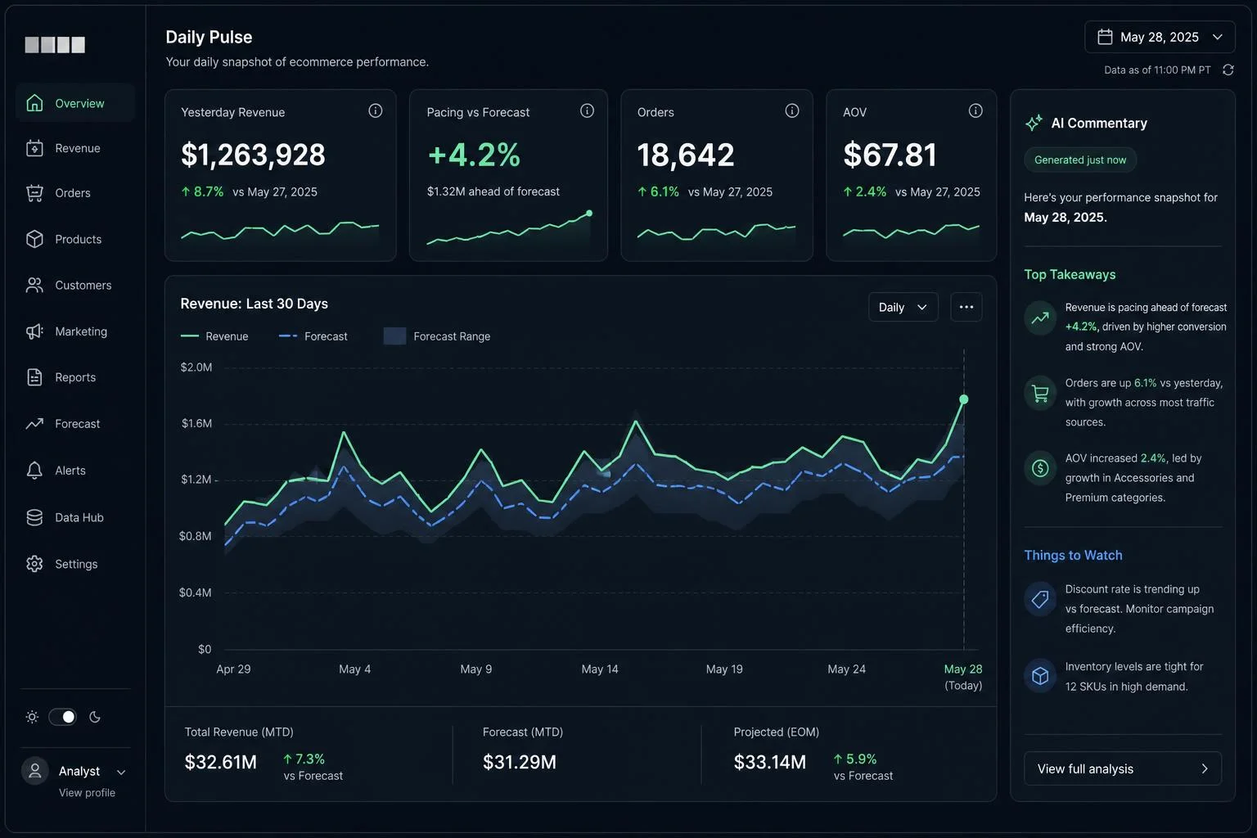Click the $33.14M Projected EOM value

pyautogui.click(x=770, y=762)
